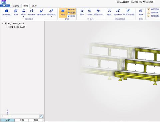Uncheck the _000486_Assy tree checkbox
This screenshot has width=160, height=122.
pos(6,23)
